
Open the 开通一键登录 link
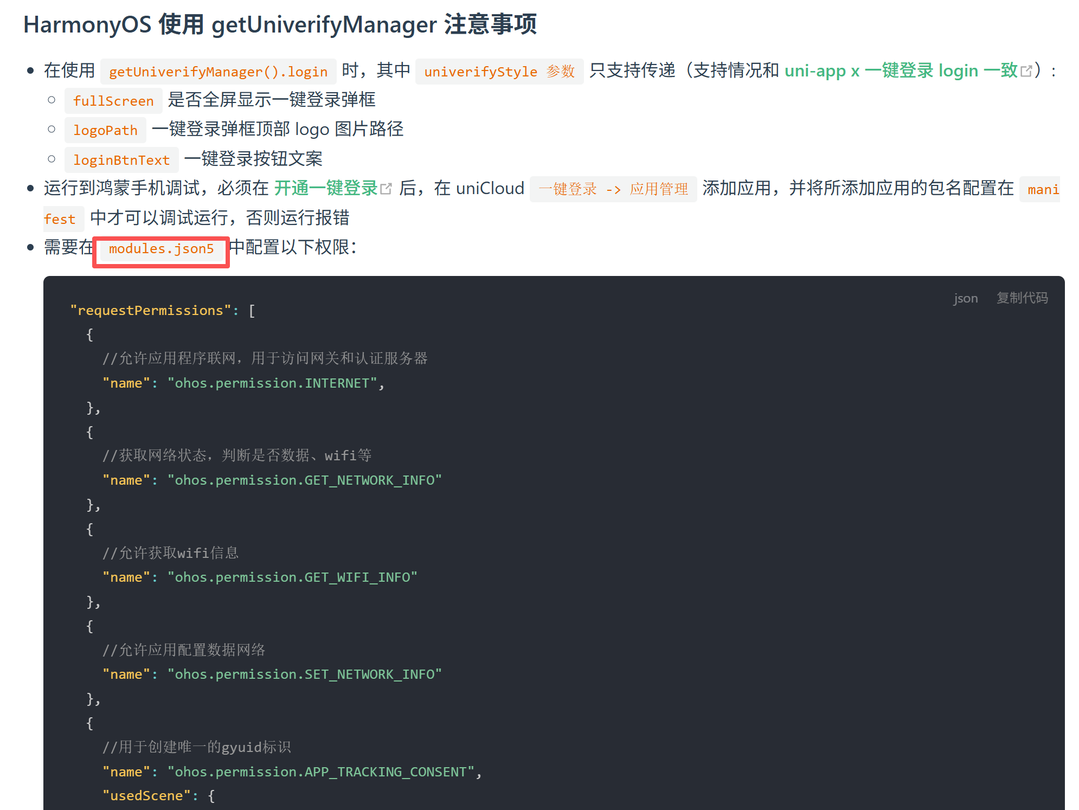coord(326,188)
